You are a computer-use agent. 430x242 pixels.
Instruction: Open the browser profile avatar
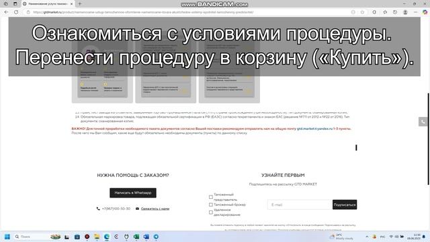405,12
